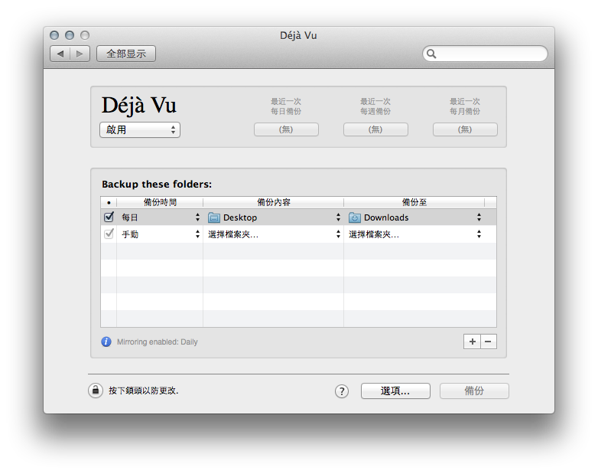This screenshot has width=598, height=474.
Task: Open 選擇檔案夾 dropdown under 備份至 in 手動 row
Action: (415, 234)
